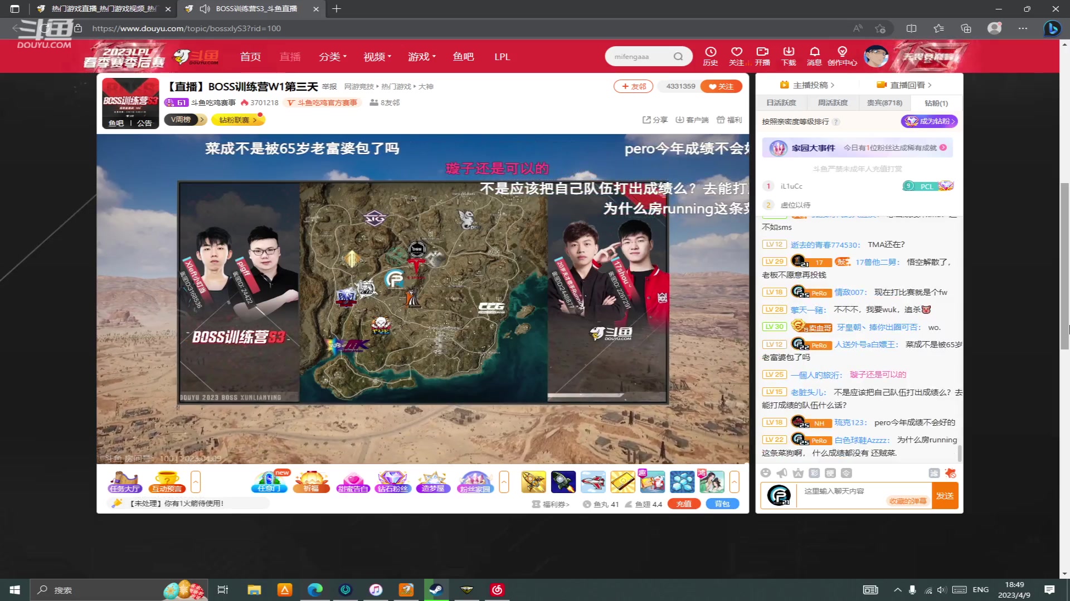1070x601 pixels.
Task: Send the golden rocket gift
Action: [533, 482]
